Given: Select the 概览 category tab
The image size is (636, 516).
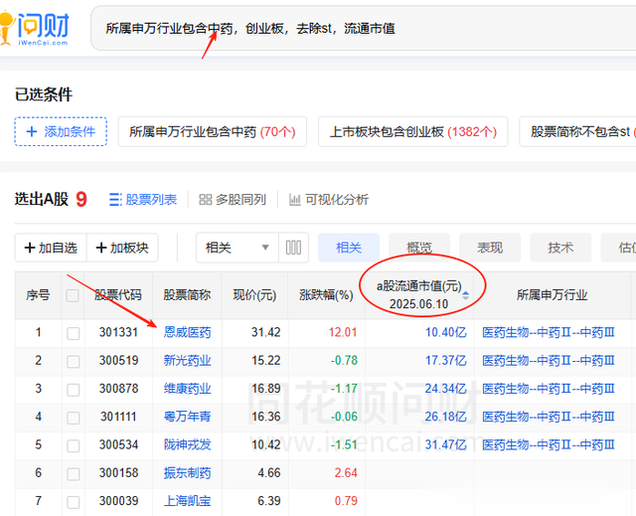Looking at the screenshot, I should 419,248.
